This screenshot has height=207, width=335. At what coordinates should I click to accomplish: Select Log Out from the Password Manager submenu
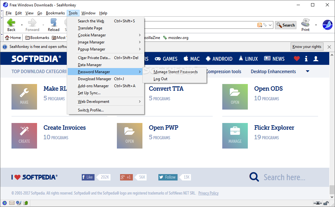click(175, 79)
